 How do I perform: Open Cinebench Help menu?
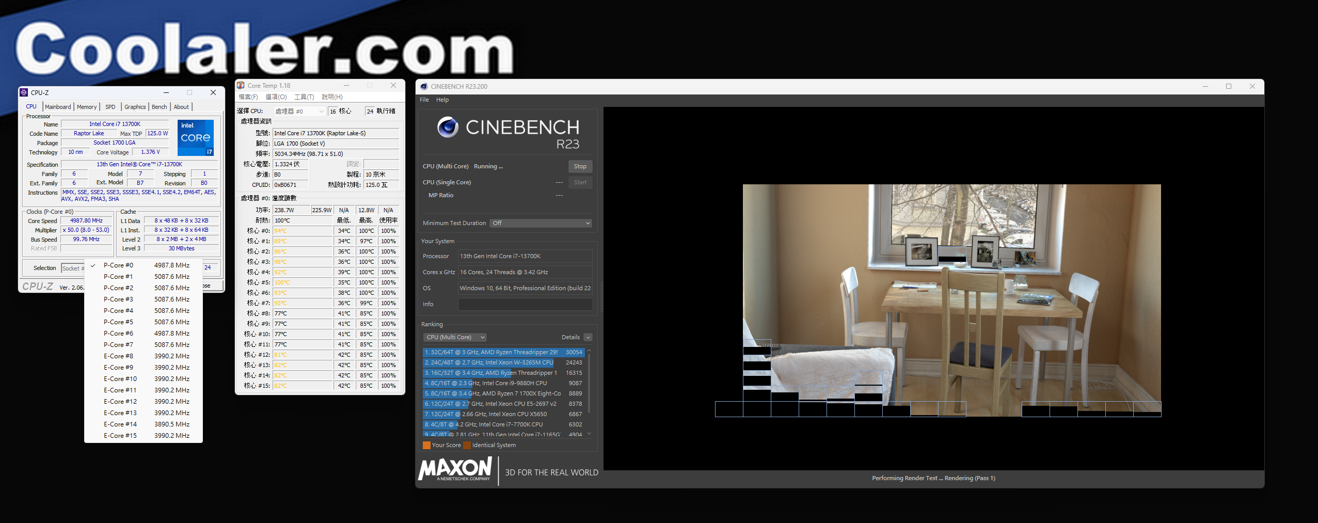click(442, 100)
